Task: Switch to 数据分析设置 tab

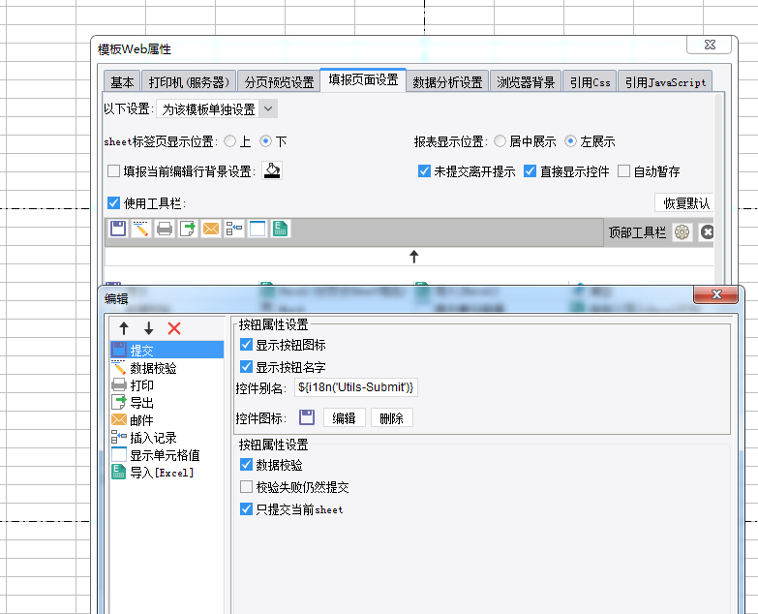Action: coord(447,81)
